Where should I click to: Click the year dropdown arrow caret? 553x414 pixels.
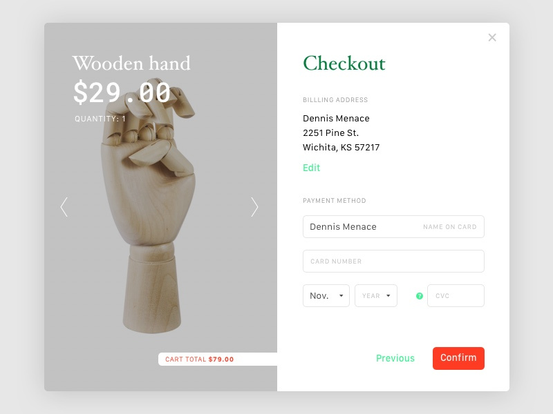click(388, 296)
